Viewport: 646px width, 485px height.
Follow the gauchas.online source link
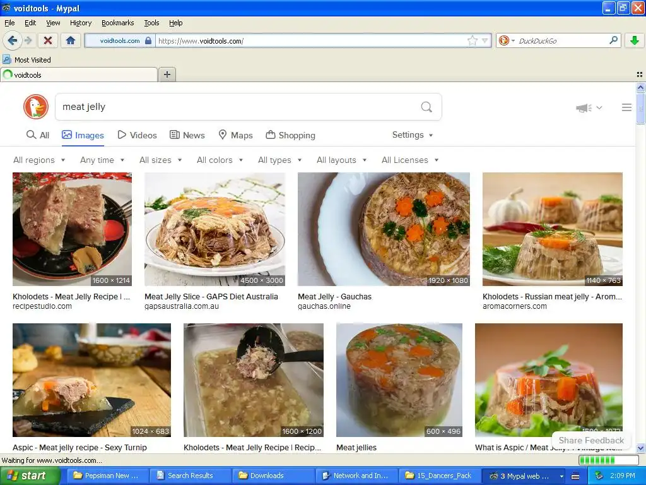coord(324,306)
